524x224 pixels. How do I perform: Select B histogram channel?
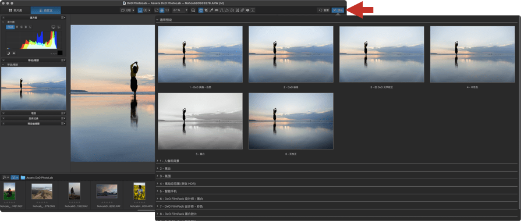click(26, 27)
